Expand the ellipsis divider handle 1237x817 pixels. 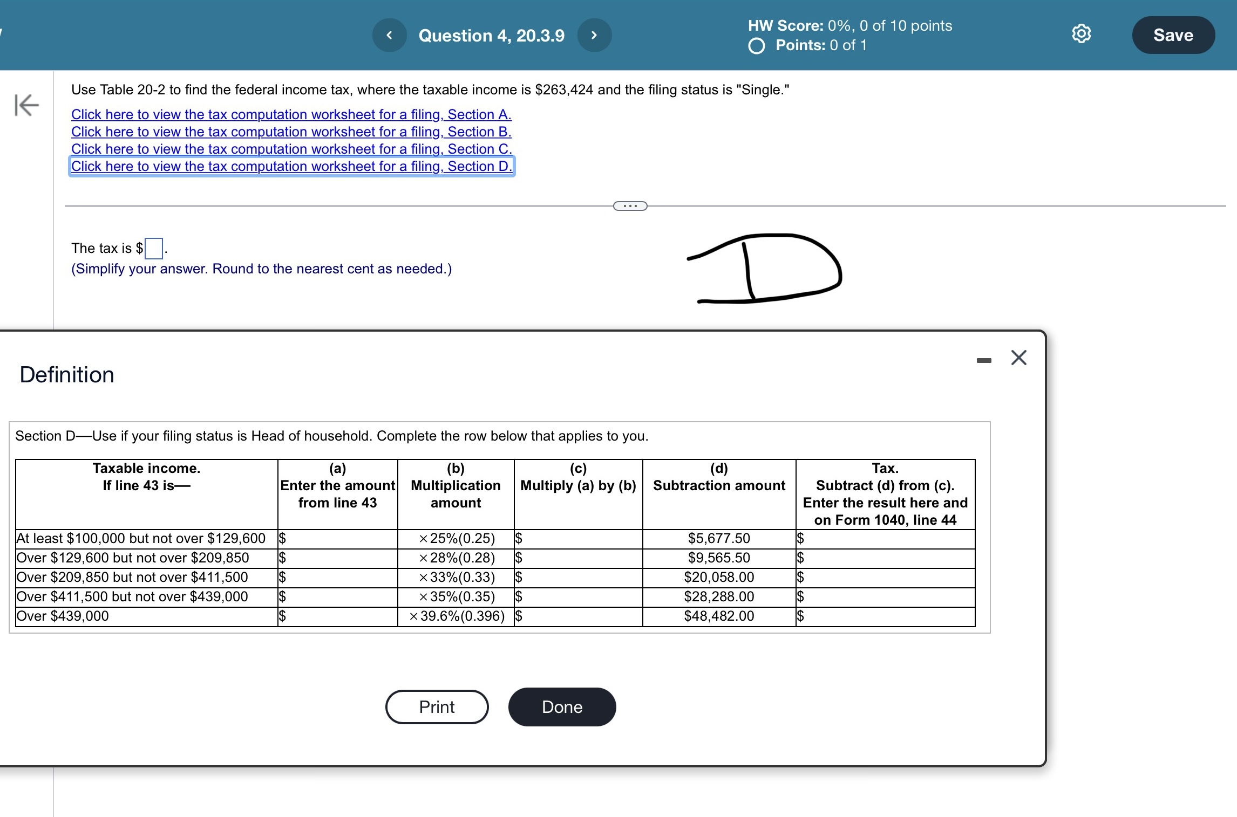(630, 206)
